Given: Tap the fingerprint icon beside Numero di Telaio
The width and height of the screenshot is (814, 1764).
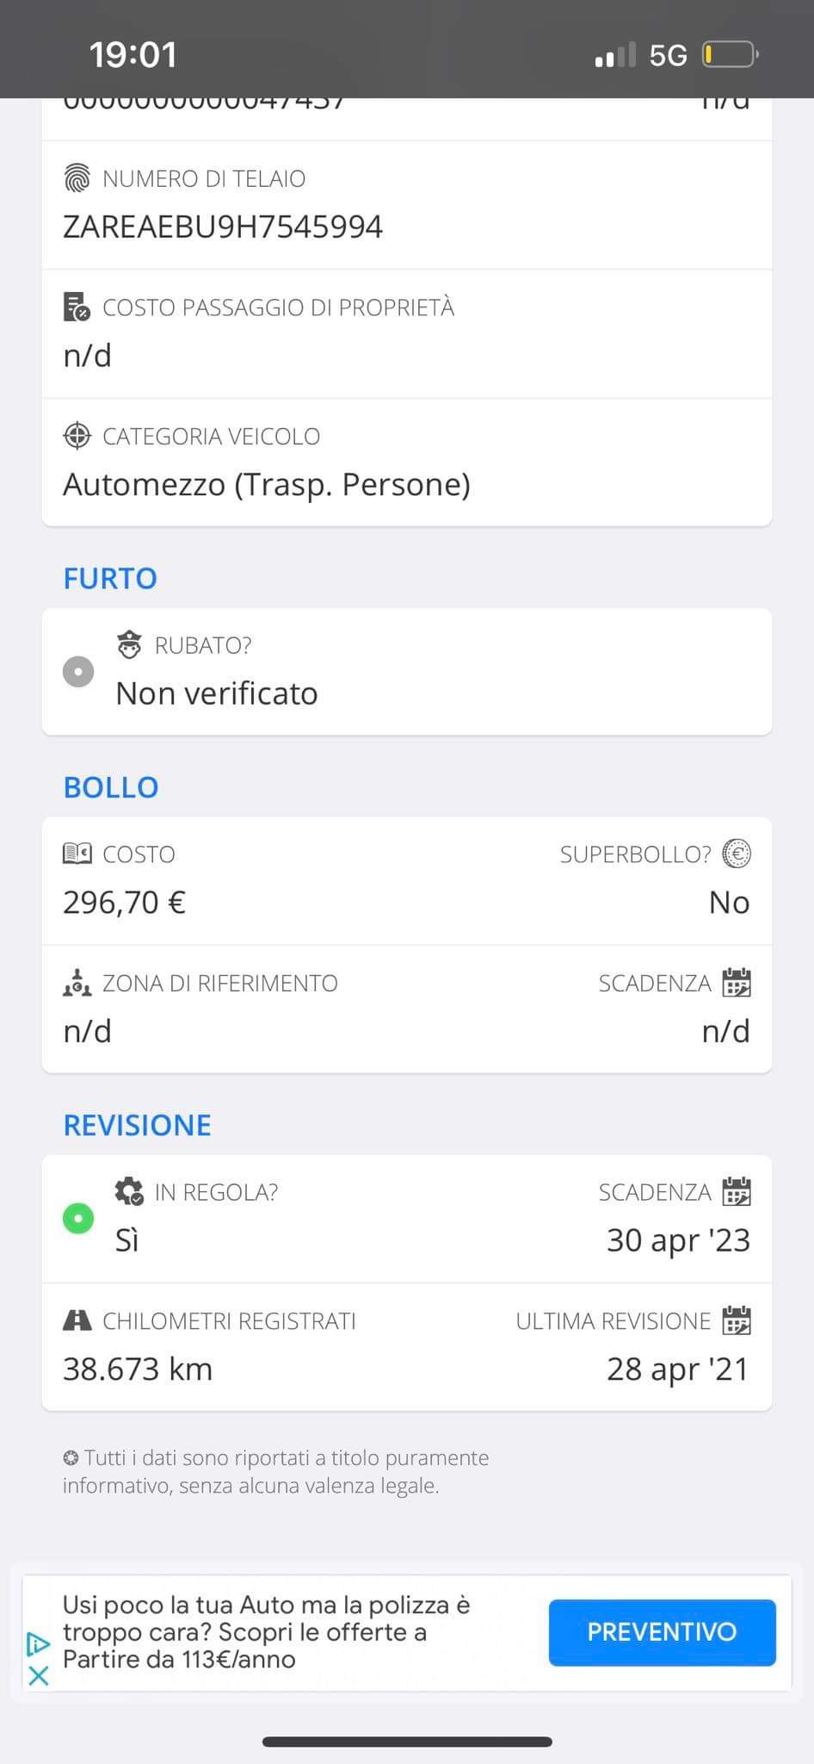Looking at the screenshot, I should pos(77,178).
